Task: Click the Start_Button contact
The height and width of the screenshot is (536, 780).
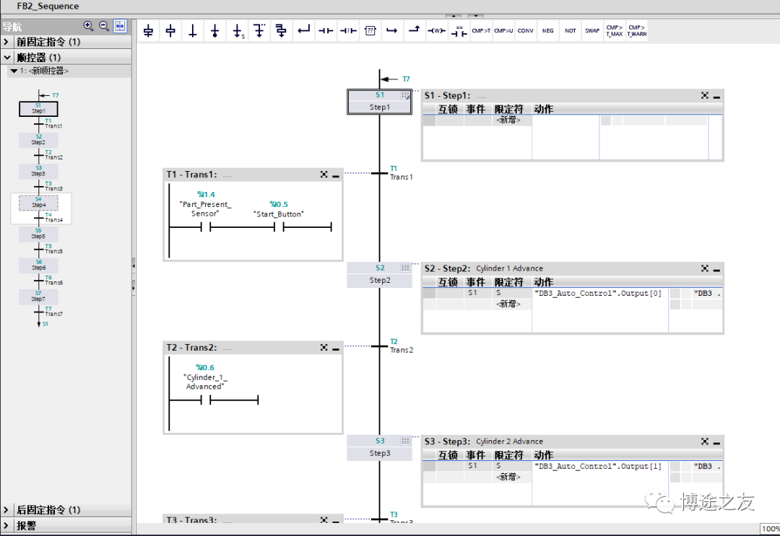Action: tap(279, 227)
